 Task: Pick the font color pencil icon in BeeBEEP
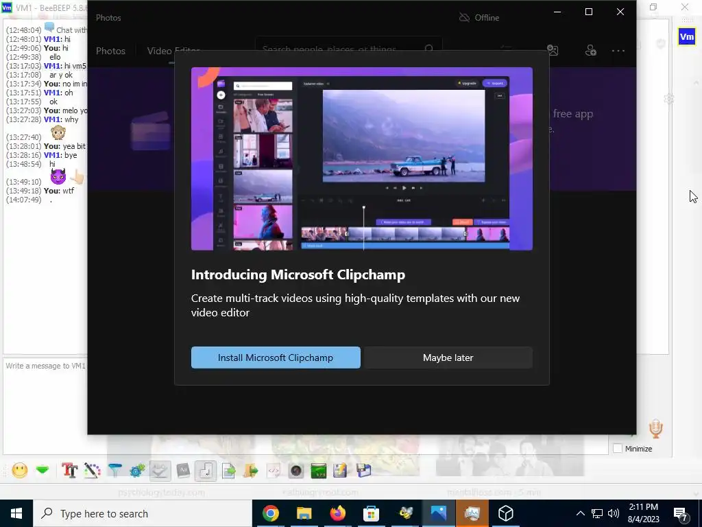point(93,471)
